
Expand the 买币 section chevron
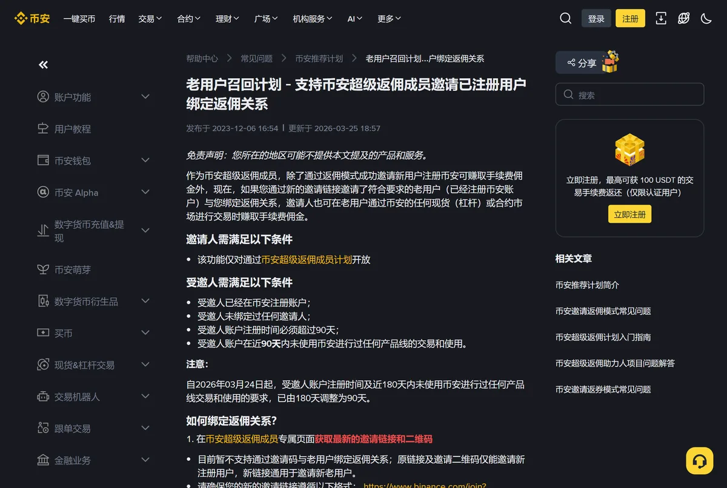point(145,332)
